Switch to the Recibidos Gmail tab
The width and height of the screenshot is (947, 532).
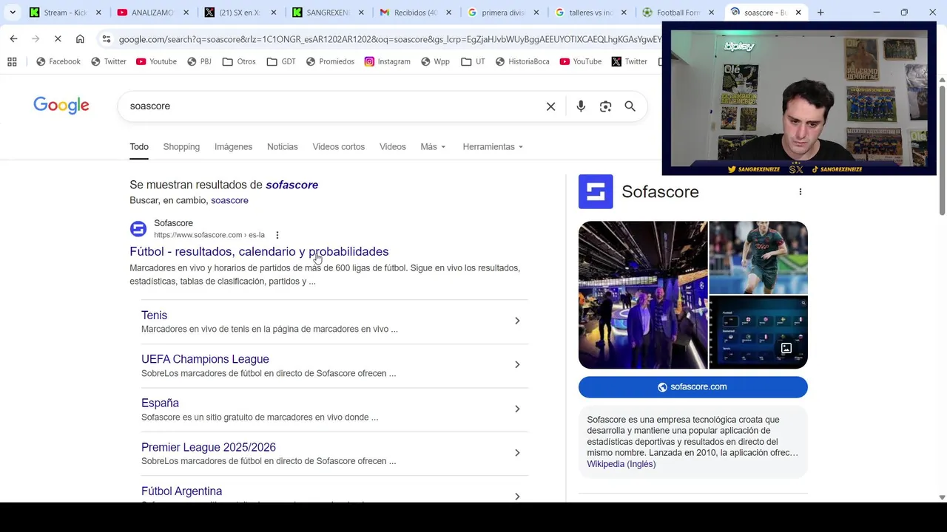tap(415, 13)
